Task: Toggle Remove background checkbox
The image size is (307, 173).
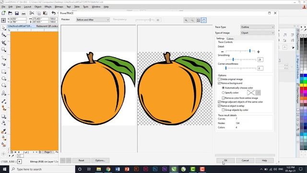Action: click(219, 83)
